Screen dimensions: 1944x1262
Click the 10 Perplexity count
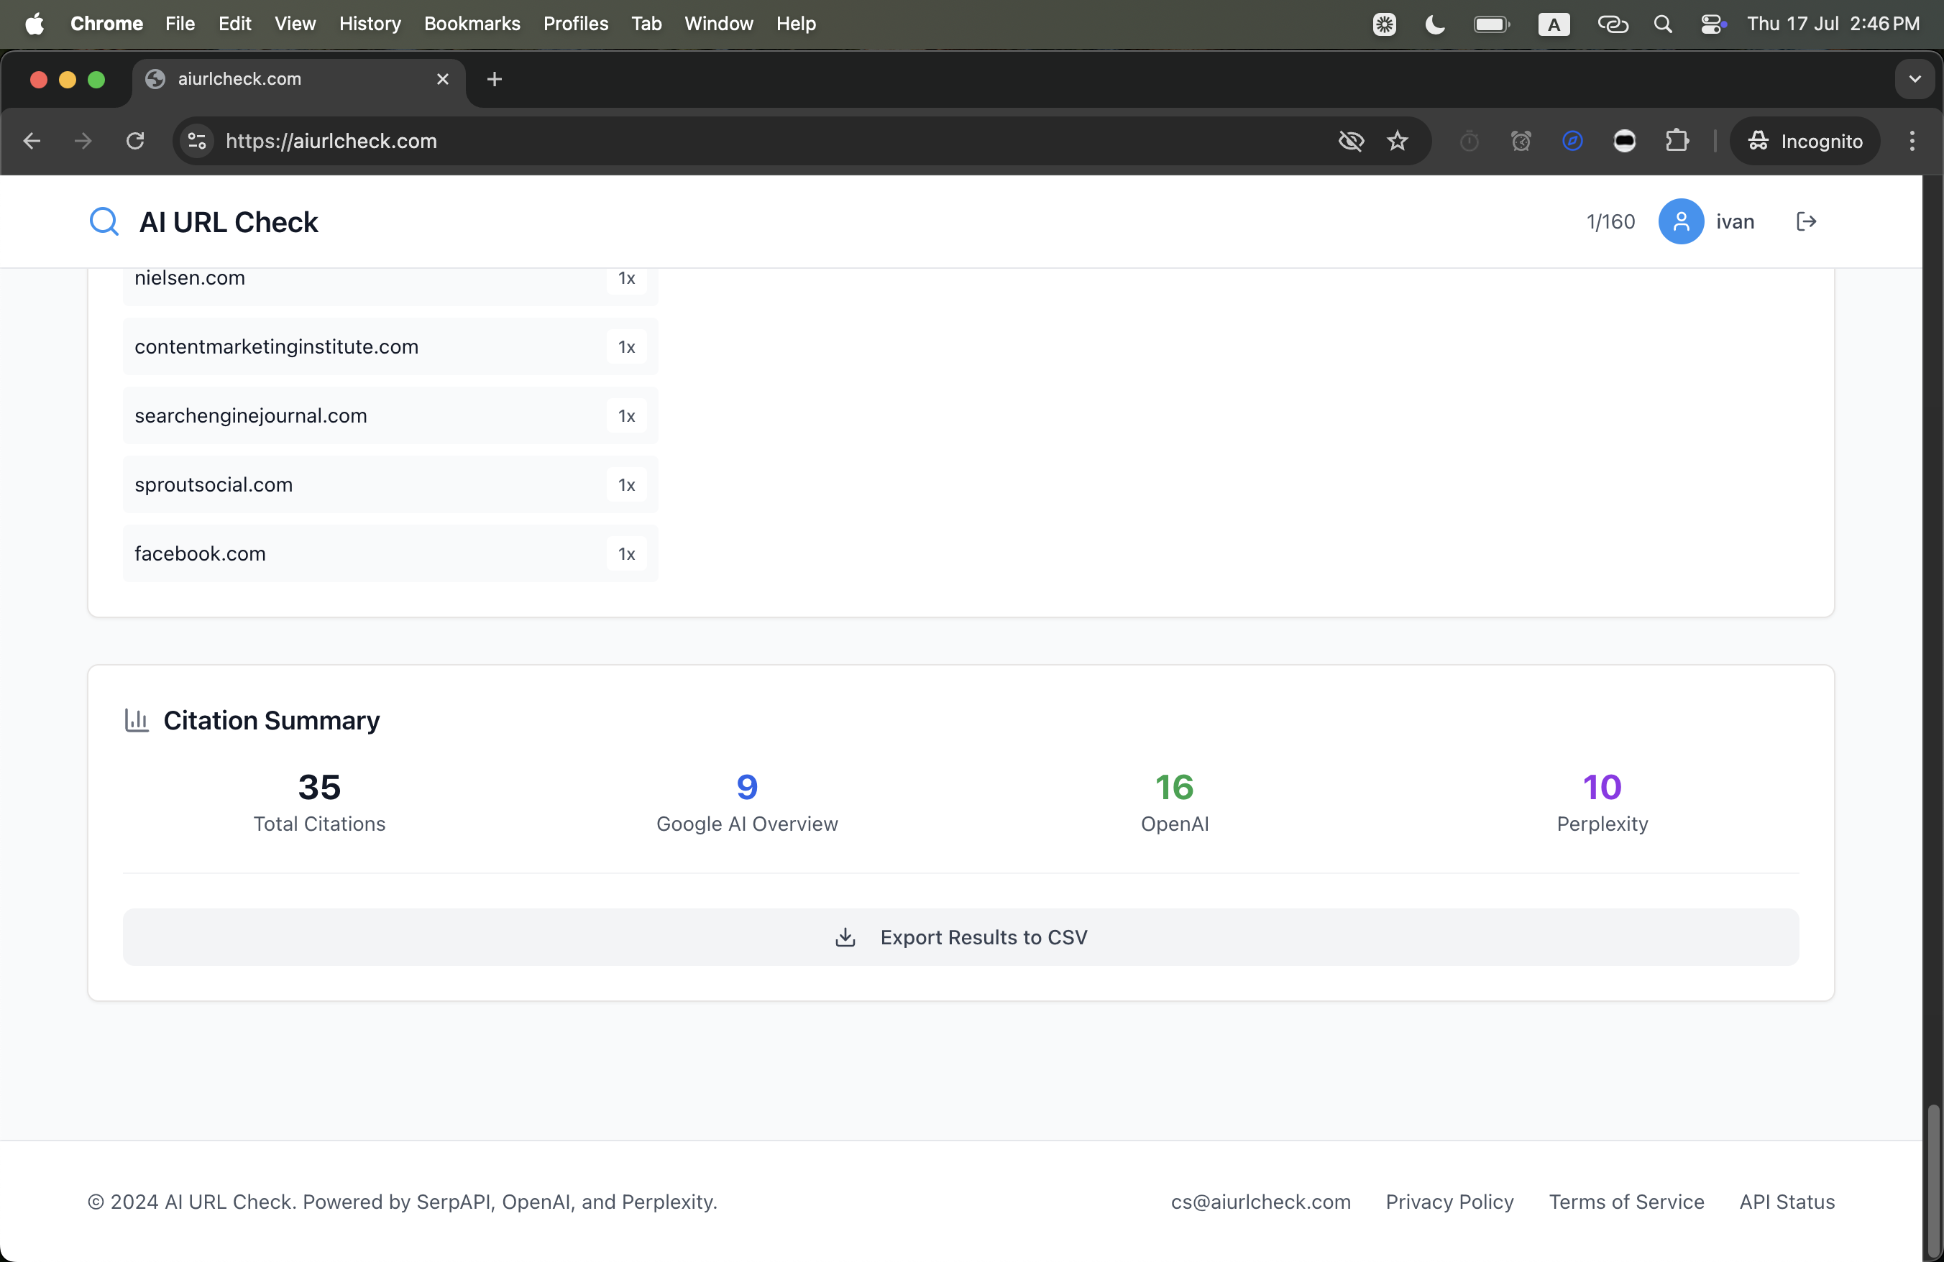point(1602,787)
